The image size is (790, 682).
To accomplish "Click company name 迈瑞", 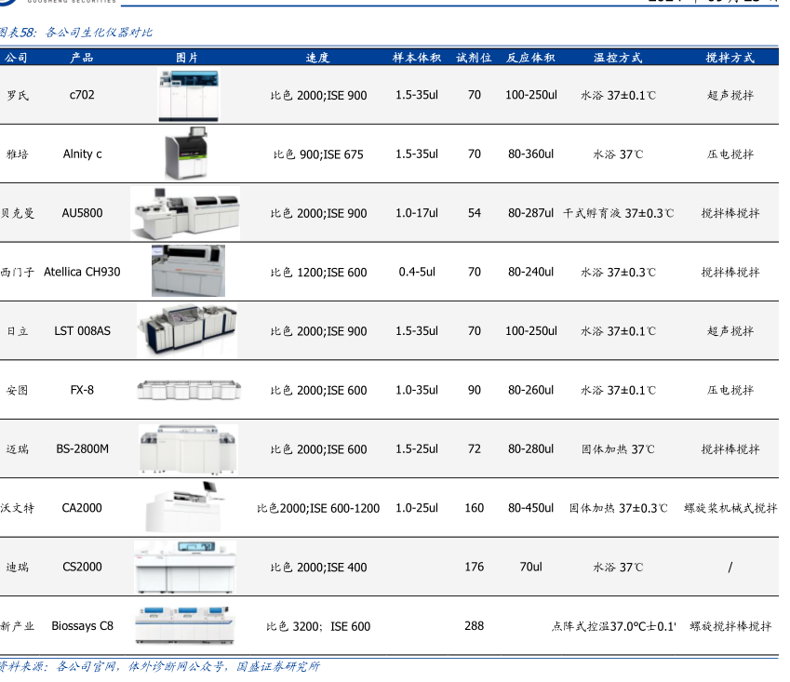I will (x=17, y=448).
